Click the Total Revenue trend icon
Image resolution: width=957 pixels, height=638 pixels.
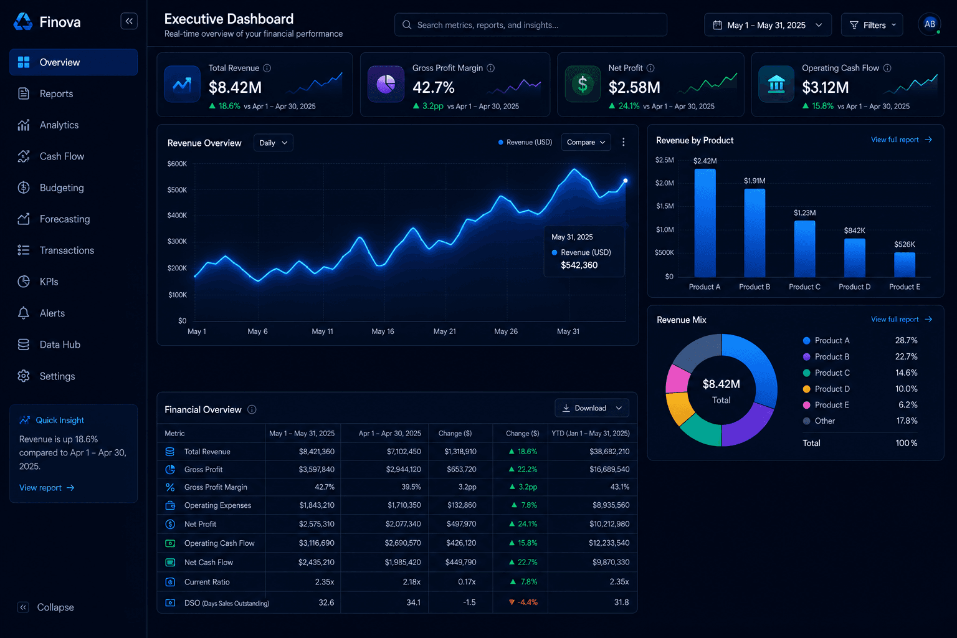182,84
